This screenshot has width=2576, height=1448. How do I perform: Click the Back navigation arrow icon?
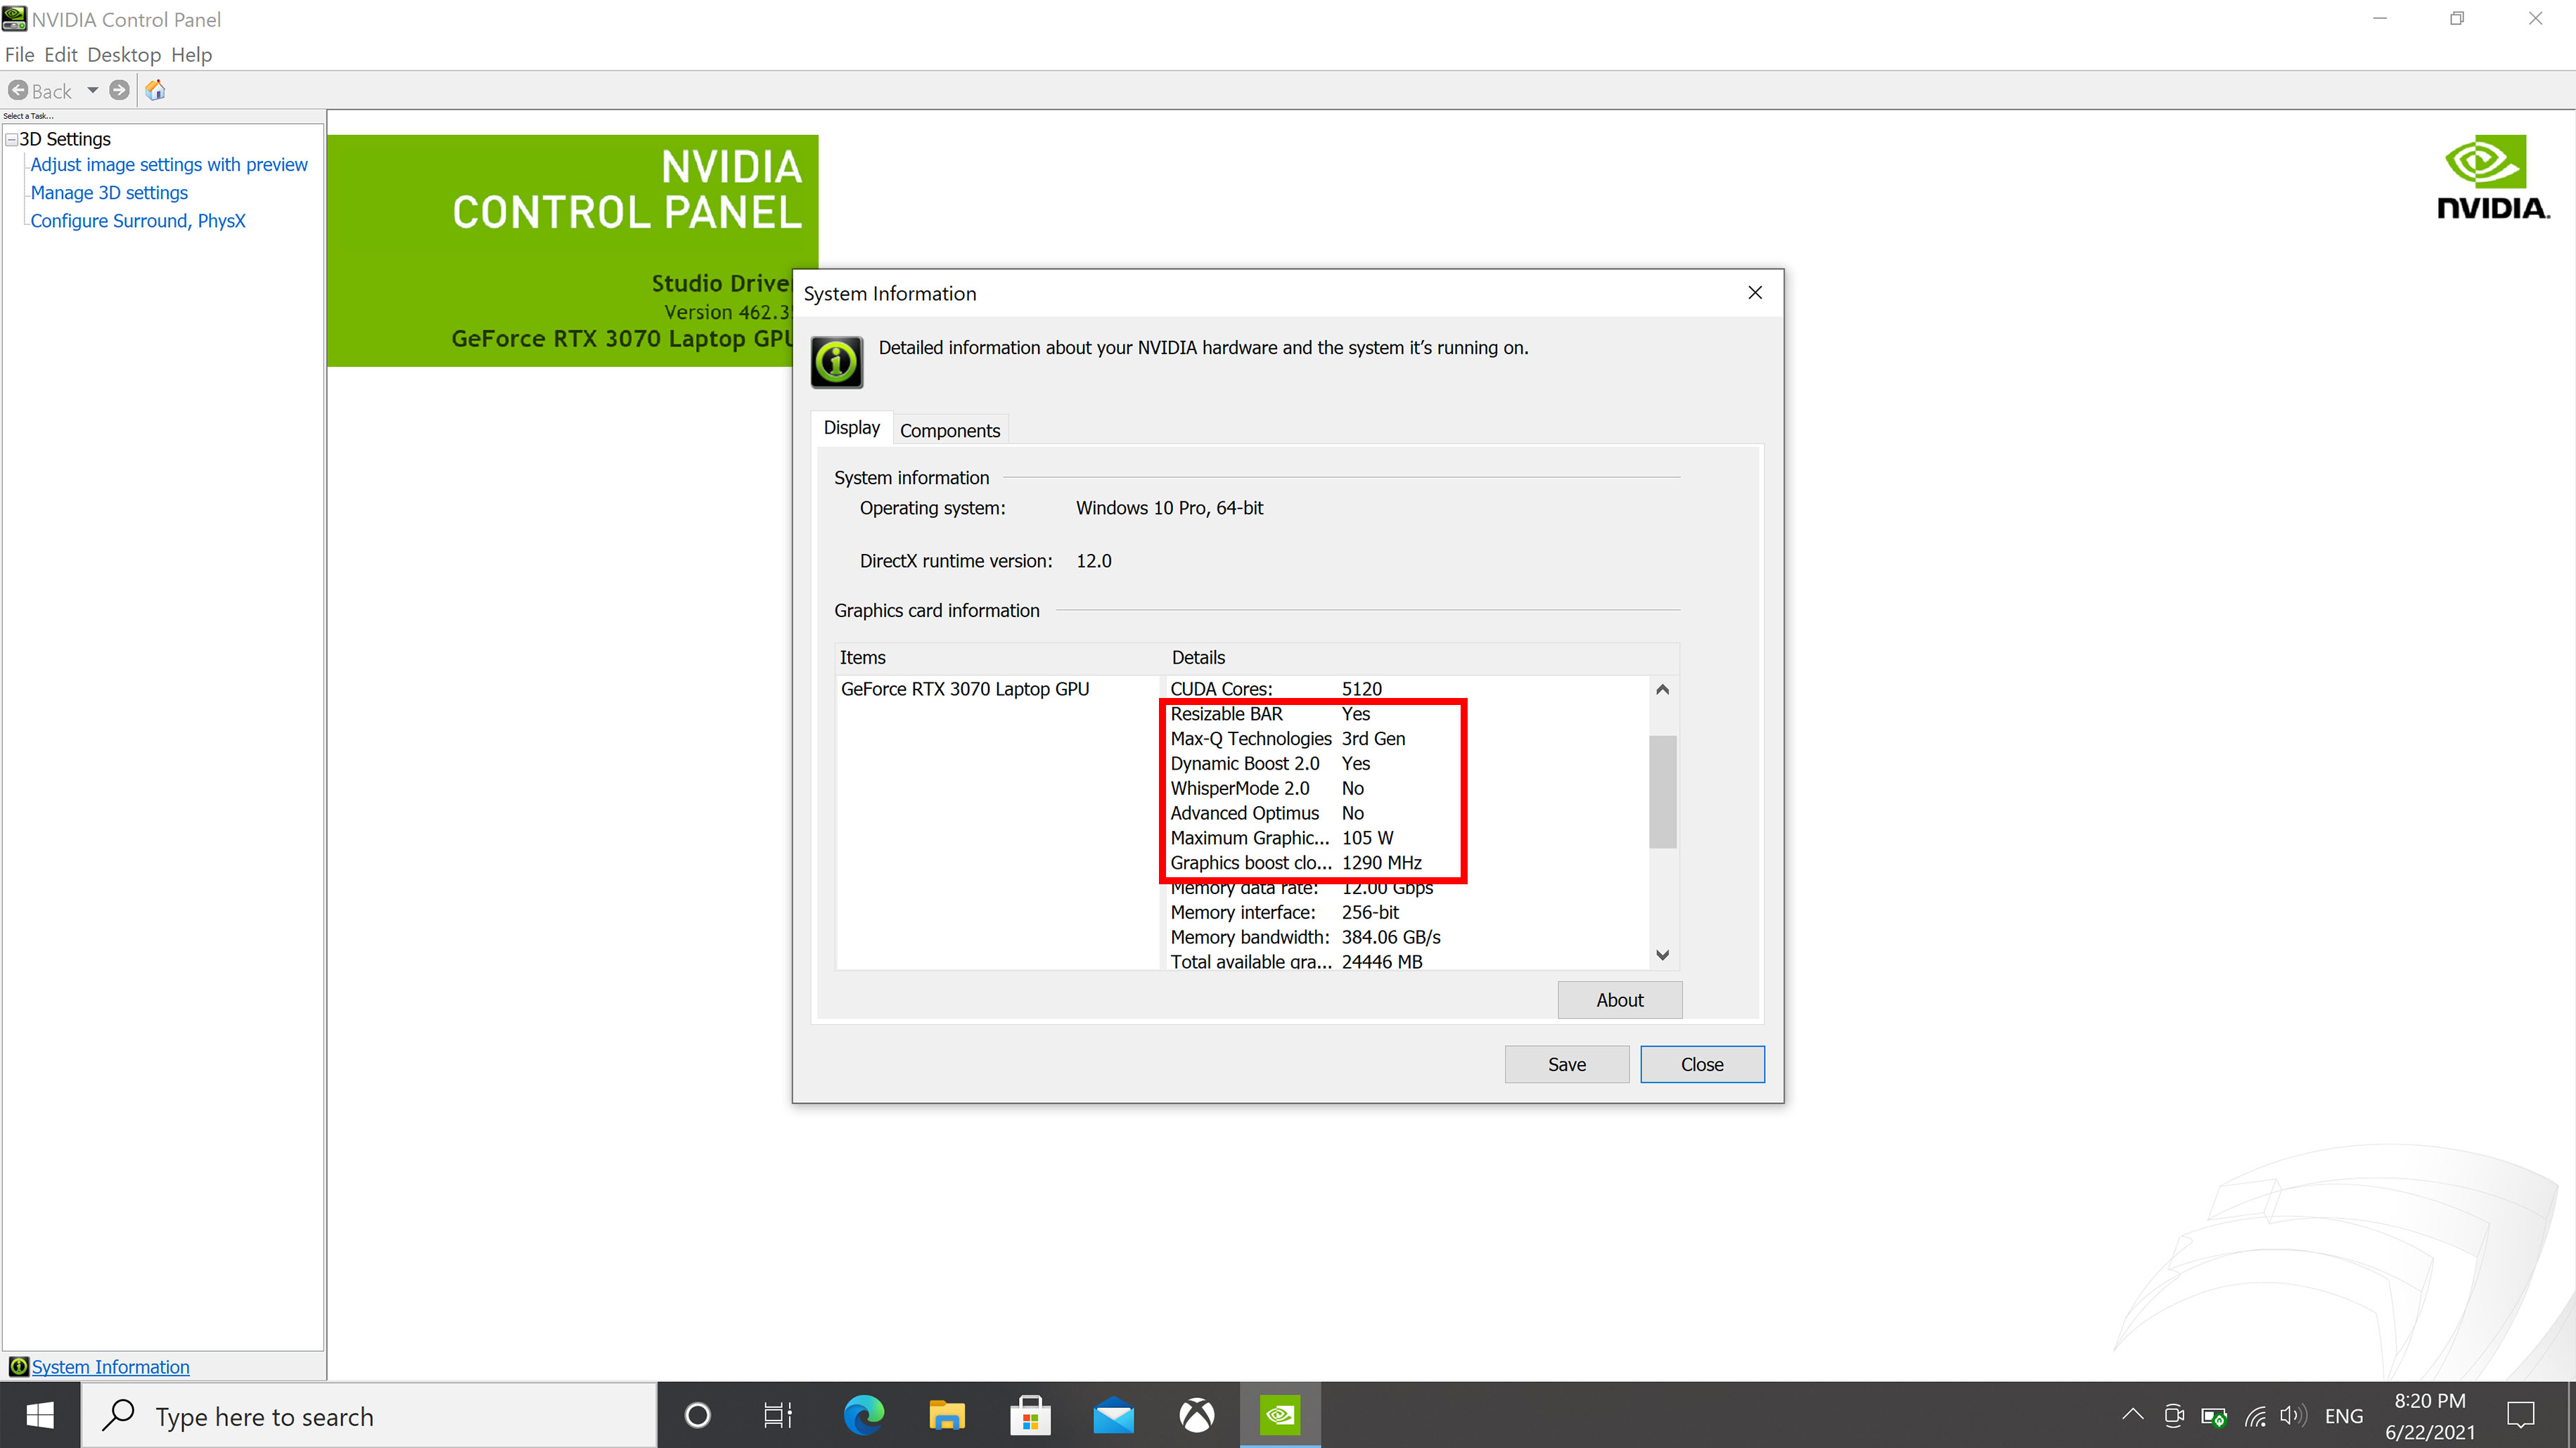pyautogui.click(x=18, y=91)
